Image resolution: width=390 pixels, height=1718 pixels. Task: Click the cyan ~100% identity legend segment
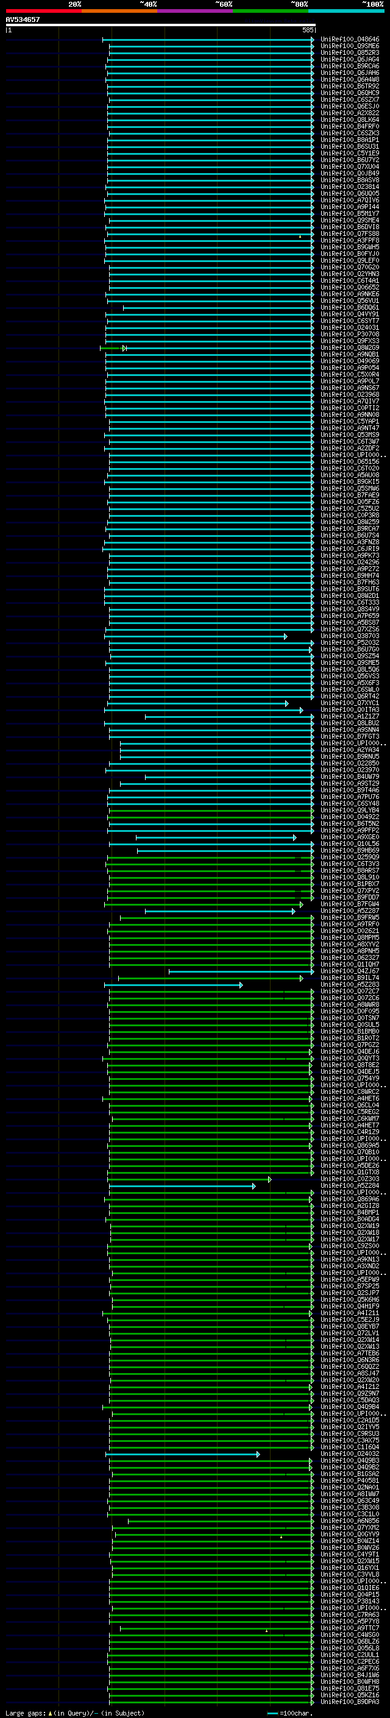346,11
